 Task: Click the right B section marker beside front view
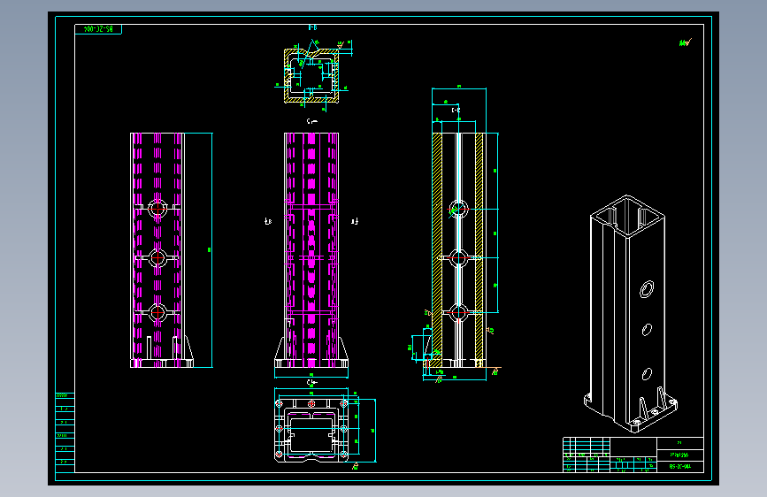pos(355,222)
